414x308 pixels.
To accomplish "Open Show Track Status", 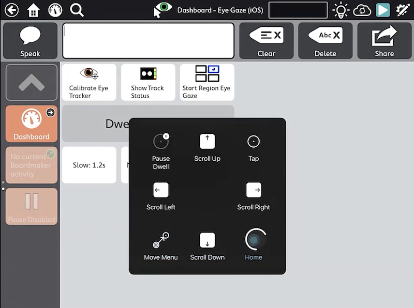I will click(x=147, y=82).
